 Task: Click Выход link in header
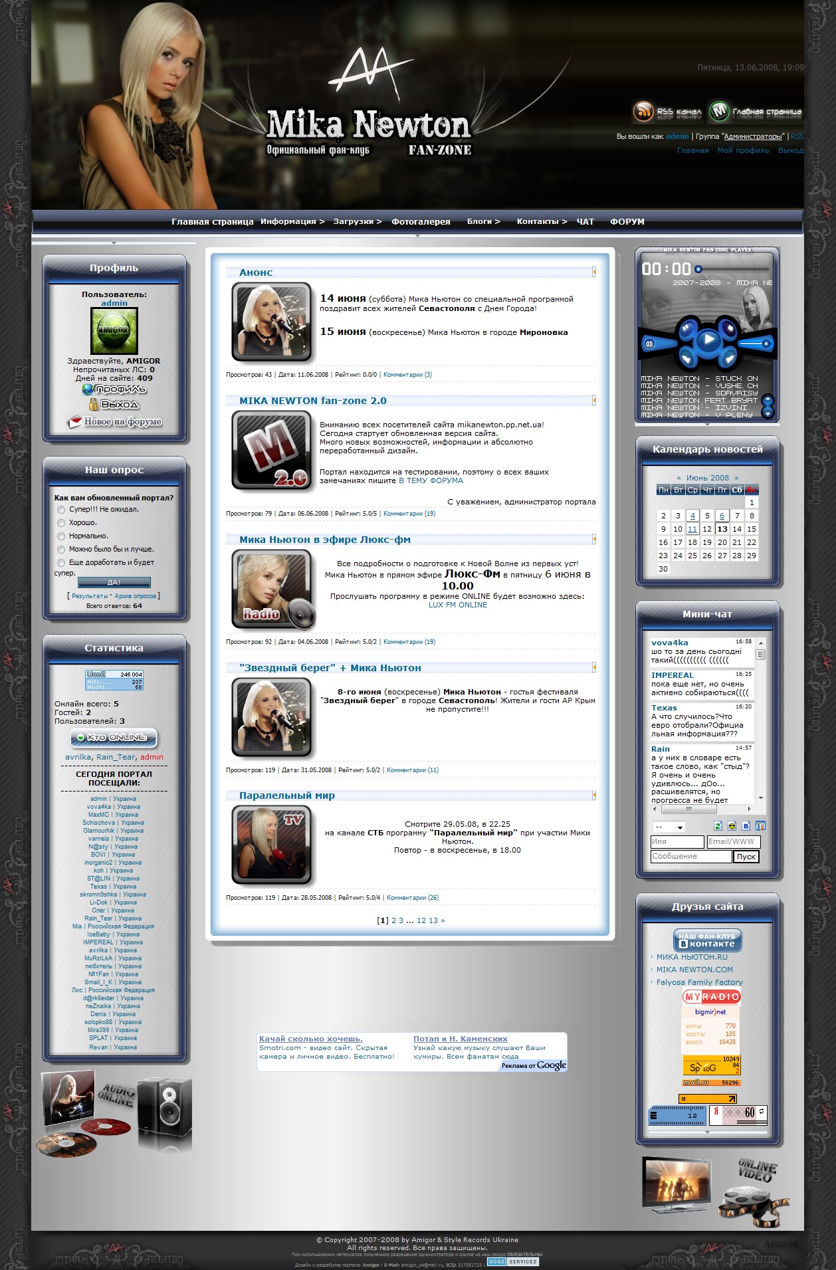click(x=791, y=150)
